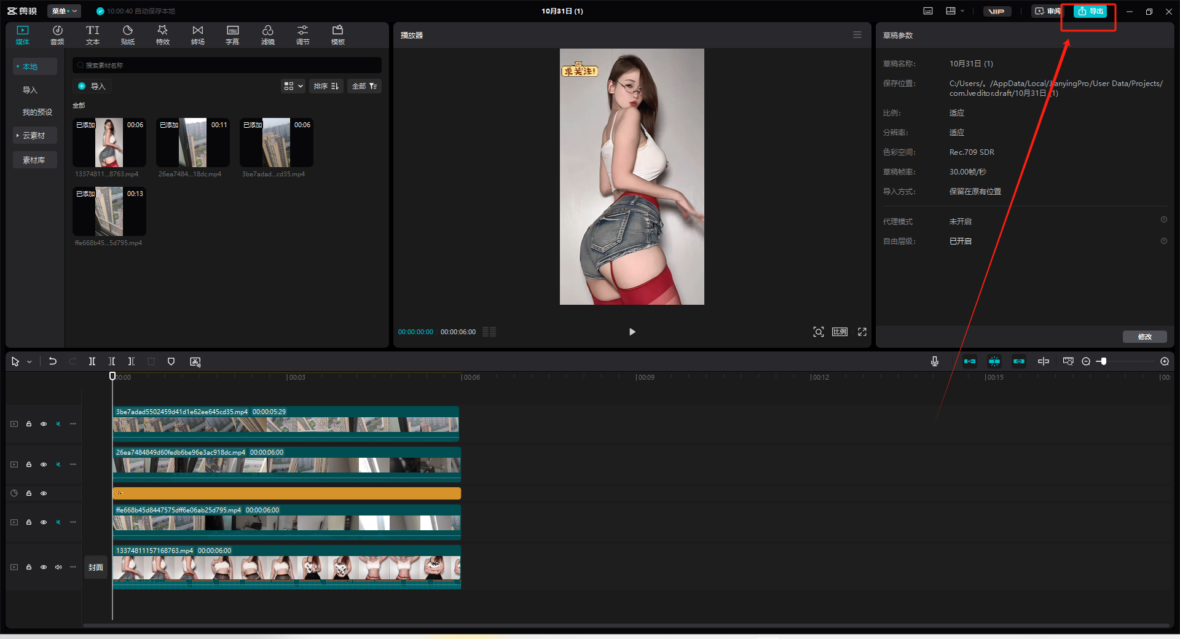Toggle main track magnet snapping
The image size is (1180, 639).
(970, 361)
